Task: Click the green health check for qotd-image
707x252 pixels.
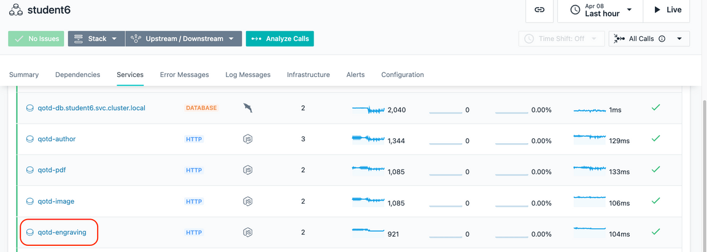Action: pyautogui.click(x=656, y=201)
